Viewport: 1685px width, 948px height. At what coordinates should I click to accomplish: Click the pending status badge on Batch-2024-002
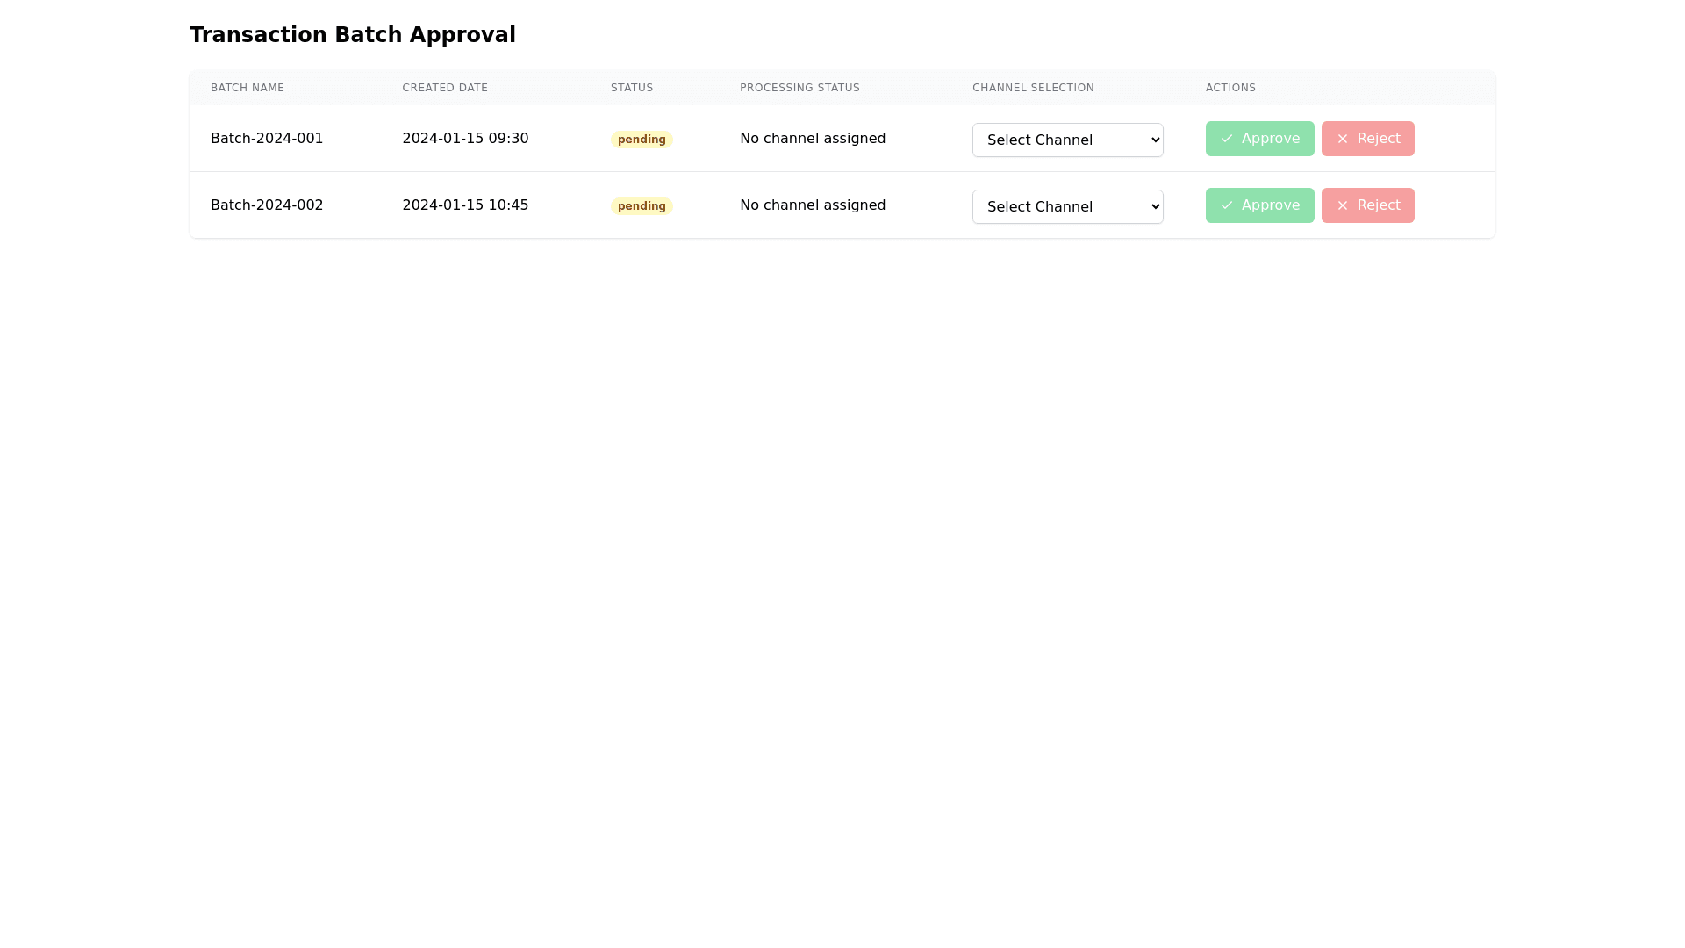coord(642,205)
